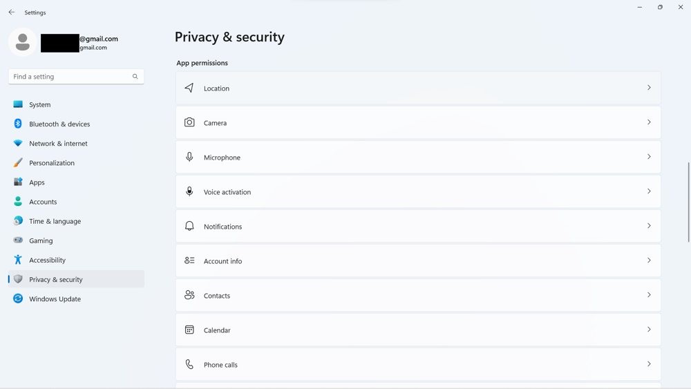Click the Microphone icon

tap(189, 157)
